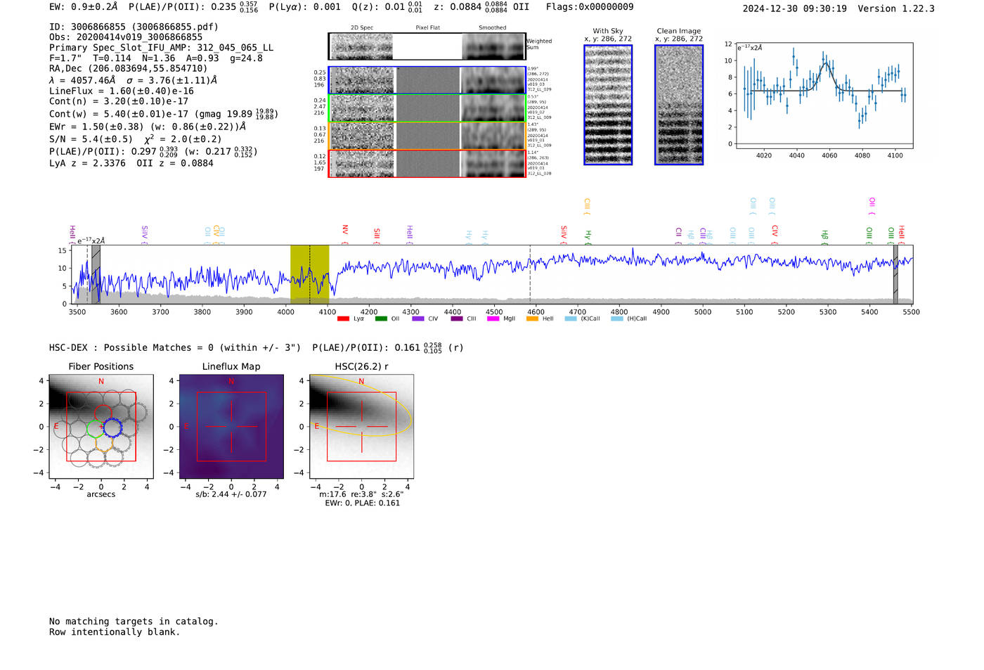Click the "Flags:0x00000009" text
This screenshot has width=984, height=670.
pos(590,7)
